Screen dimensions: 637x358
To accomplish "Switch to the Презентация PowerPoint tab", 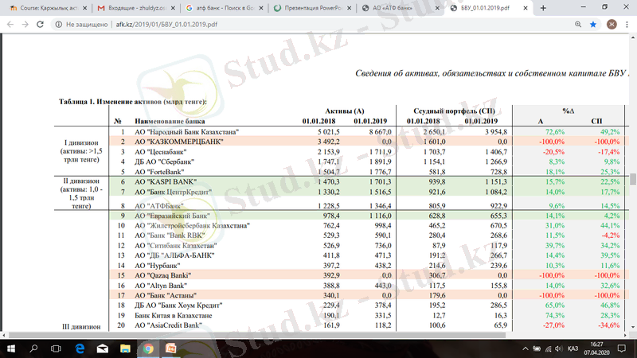I will (x=307, y=8).
